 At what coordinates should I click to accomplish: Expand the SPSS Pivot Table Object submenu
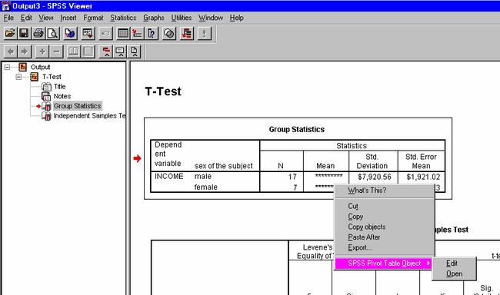pos(385,264)
